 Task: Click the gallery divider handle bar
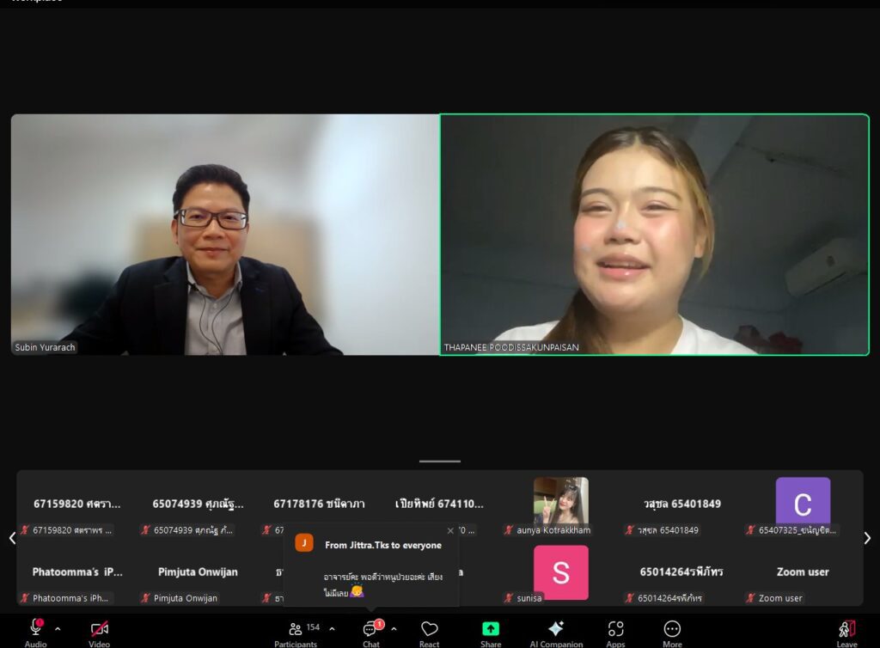click(439, 462)
